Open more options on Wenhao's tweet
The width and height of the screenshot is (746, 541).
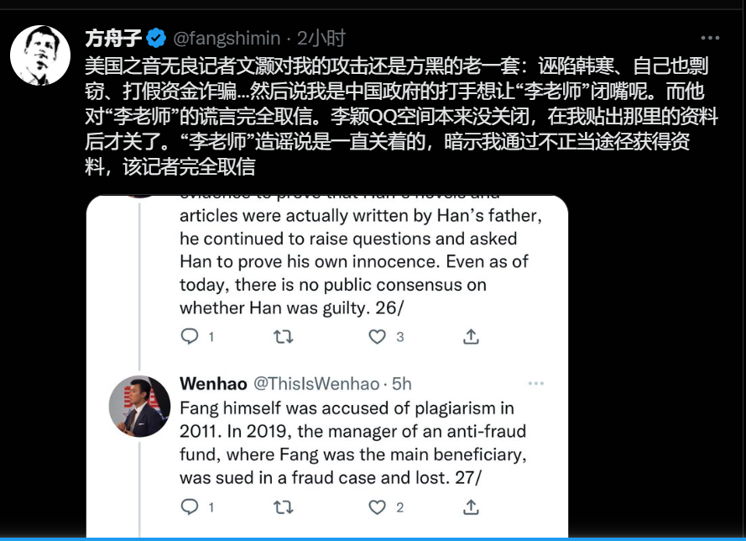[x=535, y=383]
